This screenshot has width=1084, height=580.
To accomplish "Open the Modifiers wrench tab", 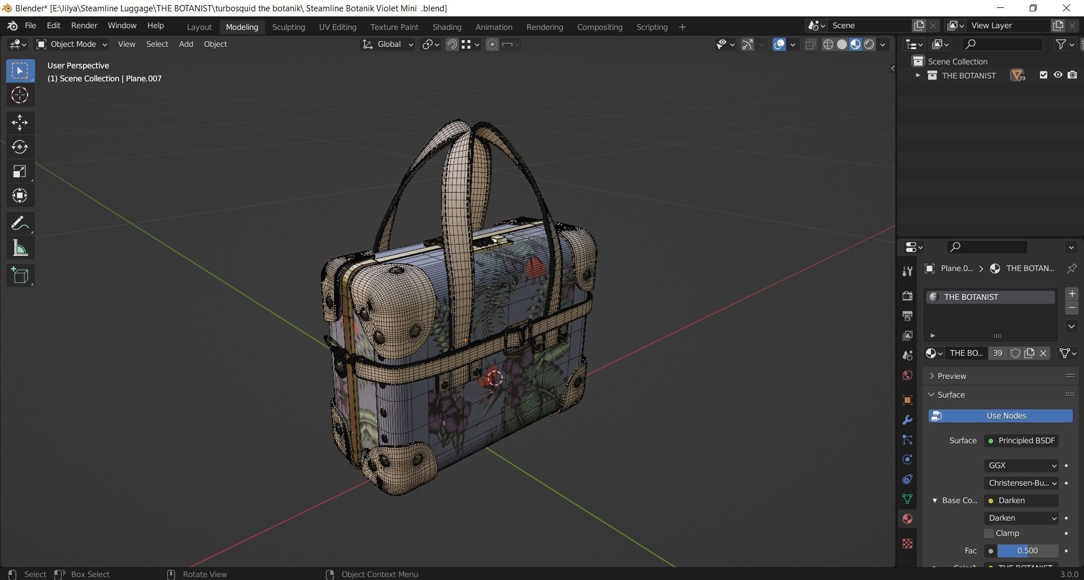I will coord(907,420).
